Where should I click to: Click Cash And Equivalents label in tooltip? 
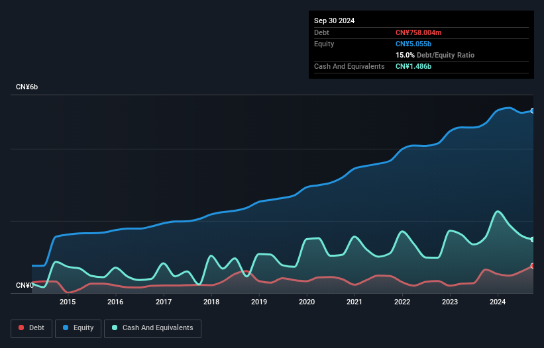point(349,66)
